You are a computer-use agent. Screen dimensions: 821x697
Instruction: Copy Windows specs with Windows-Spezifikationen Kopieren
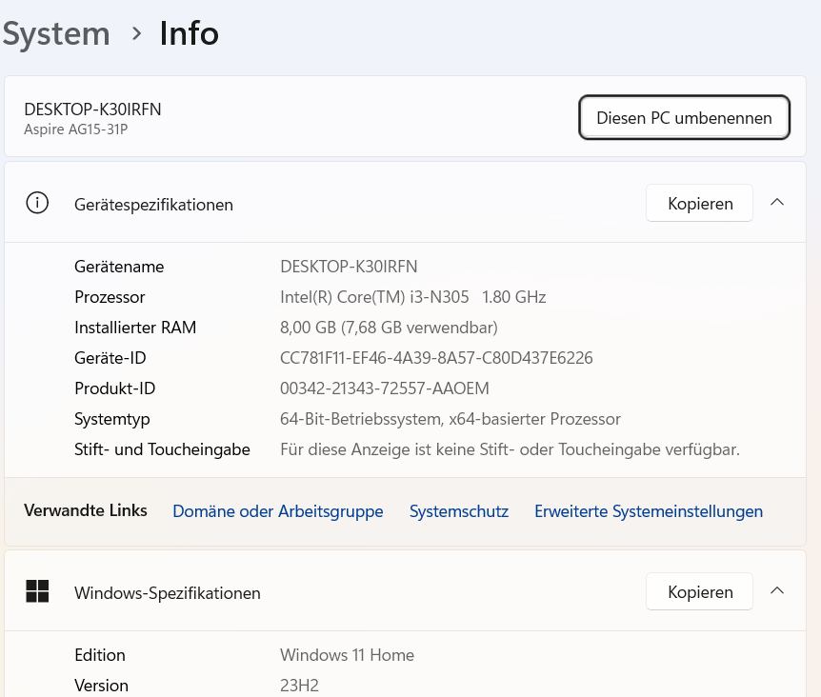tap(699, 591)
